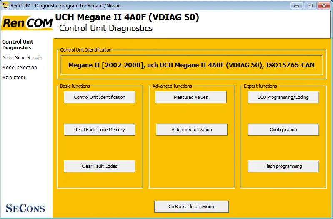333x219 pixels.
Task: Maximize the RenCOM window
Action: (310, 6)
